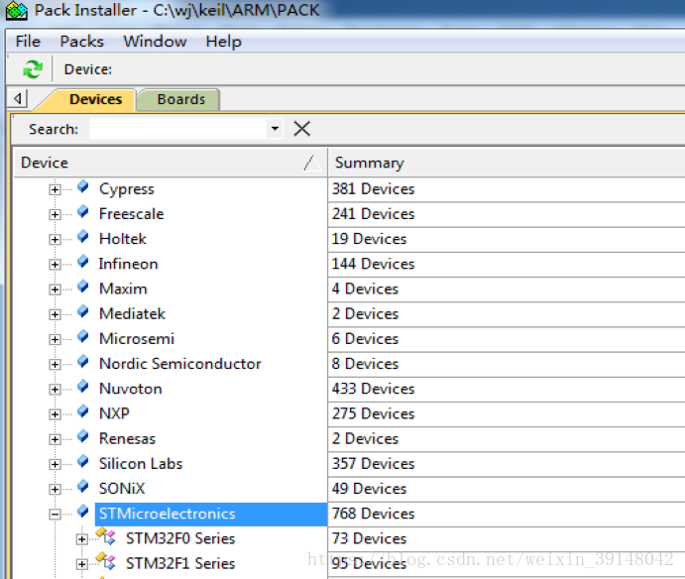The width and height of the screenshot is (685, 579).
Task: Click the green refresh packs icon
Action: click(x=33, y=69)
